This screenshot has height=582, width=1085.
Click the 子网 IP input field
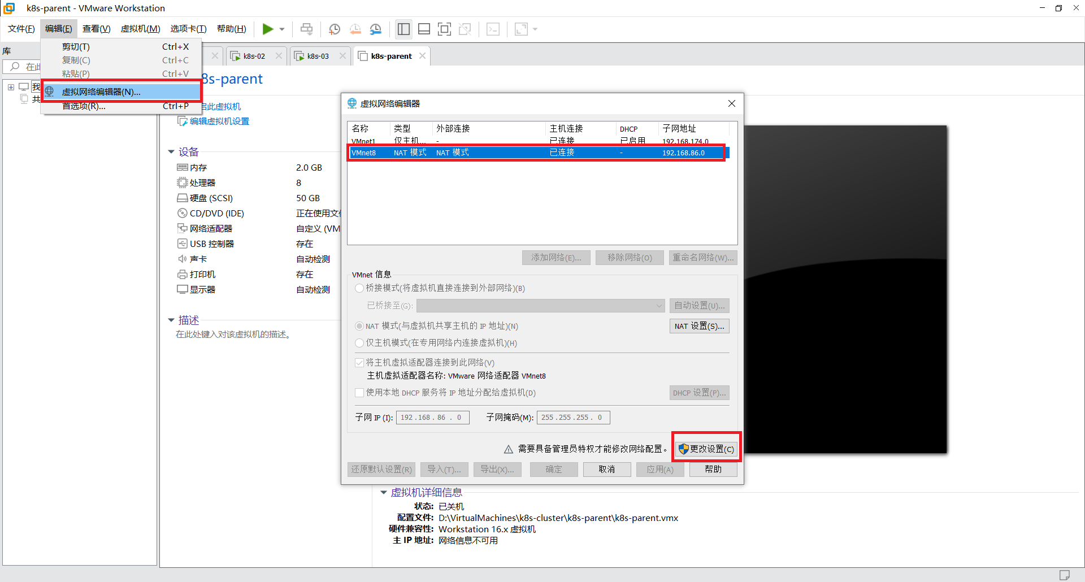click(x=433, y=418)
